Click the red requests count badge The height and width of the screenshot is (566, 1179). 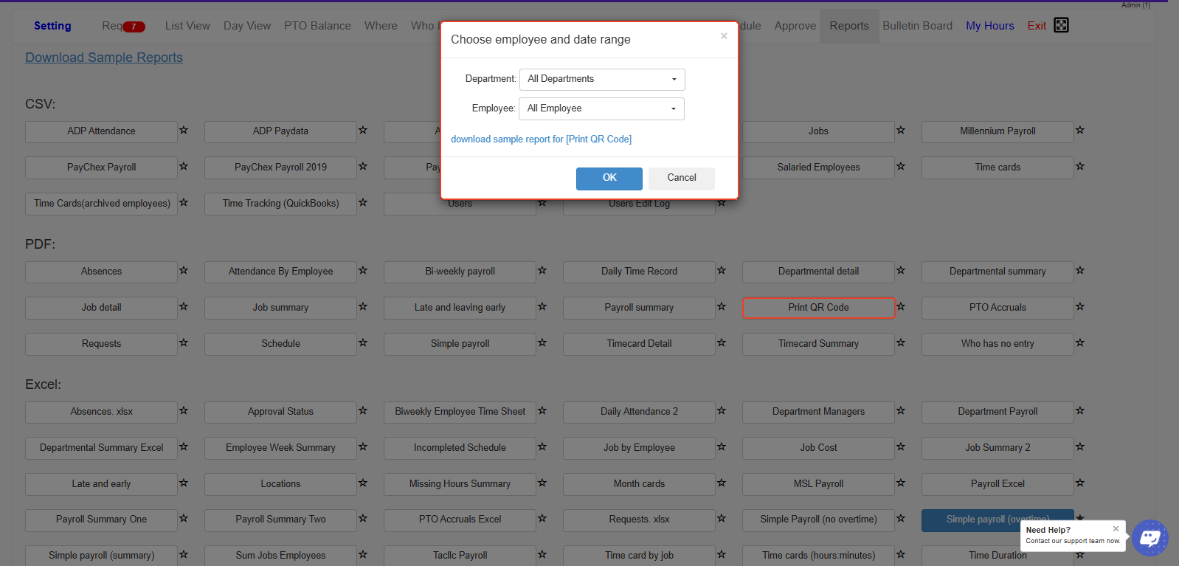tap(134, 27)
